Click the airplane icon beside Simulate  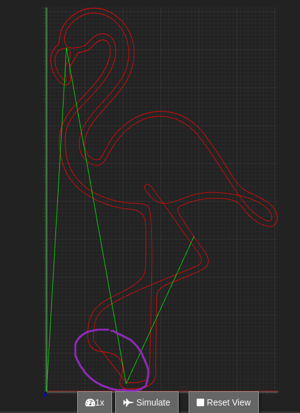128,402
